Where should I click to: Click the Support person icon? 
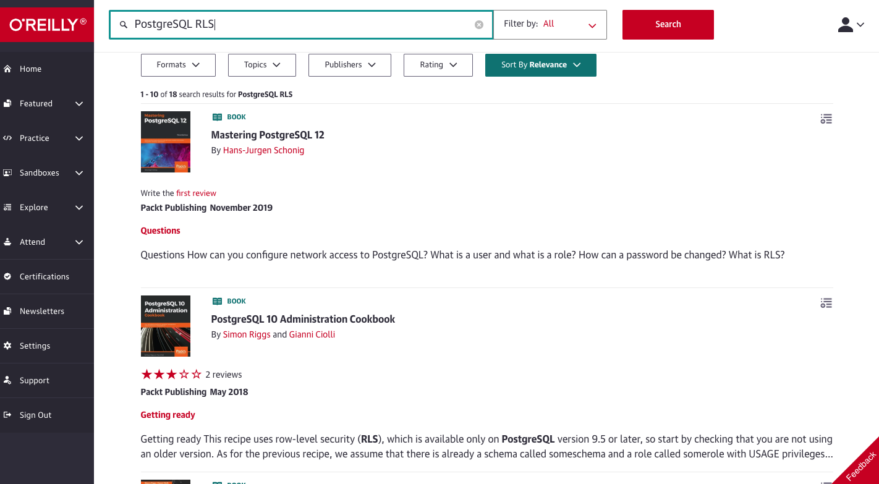(7, 380)
